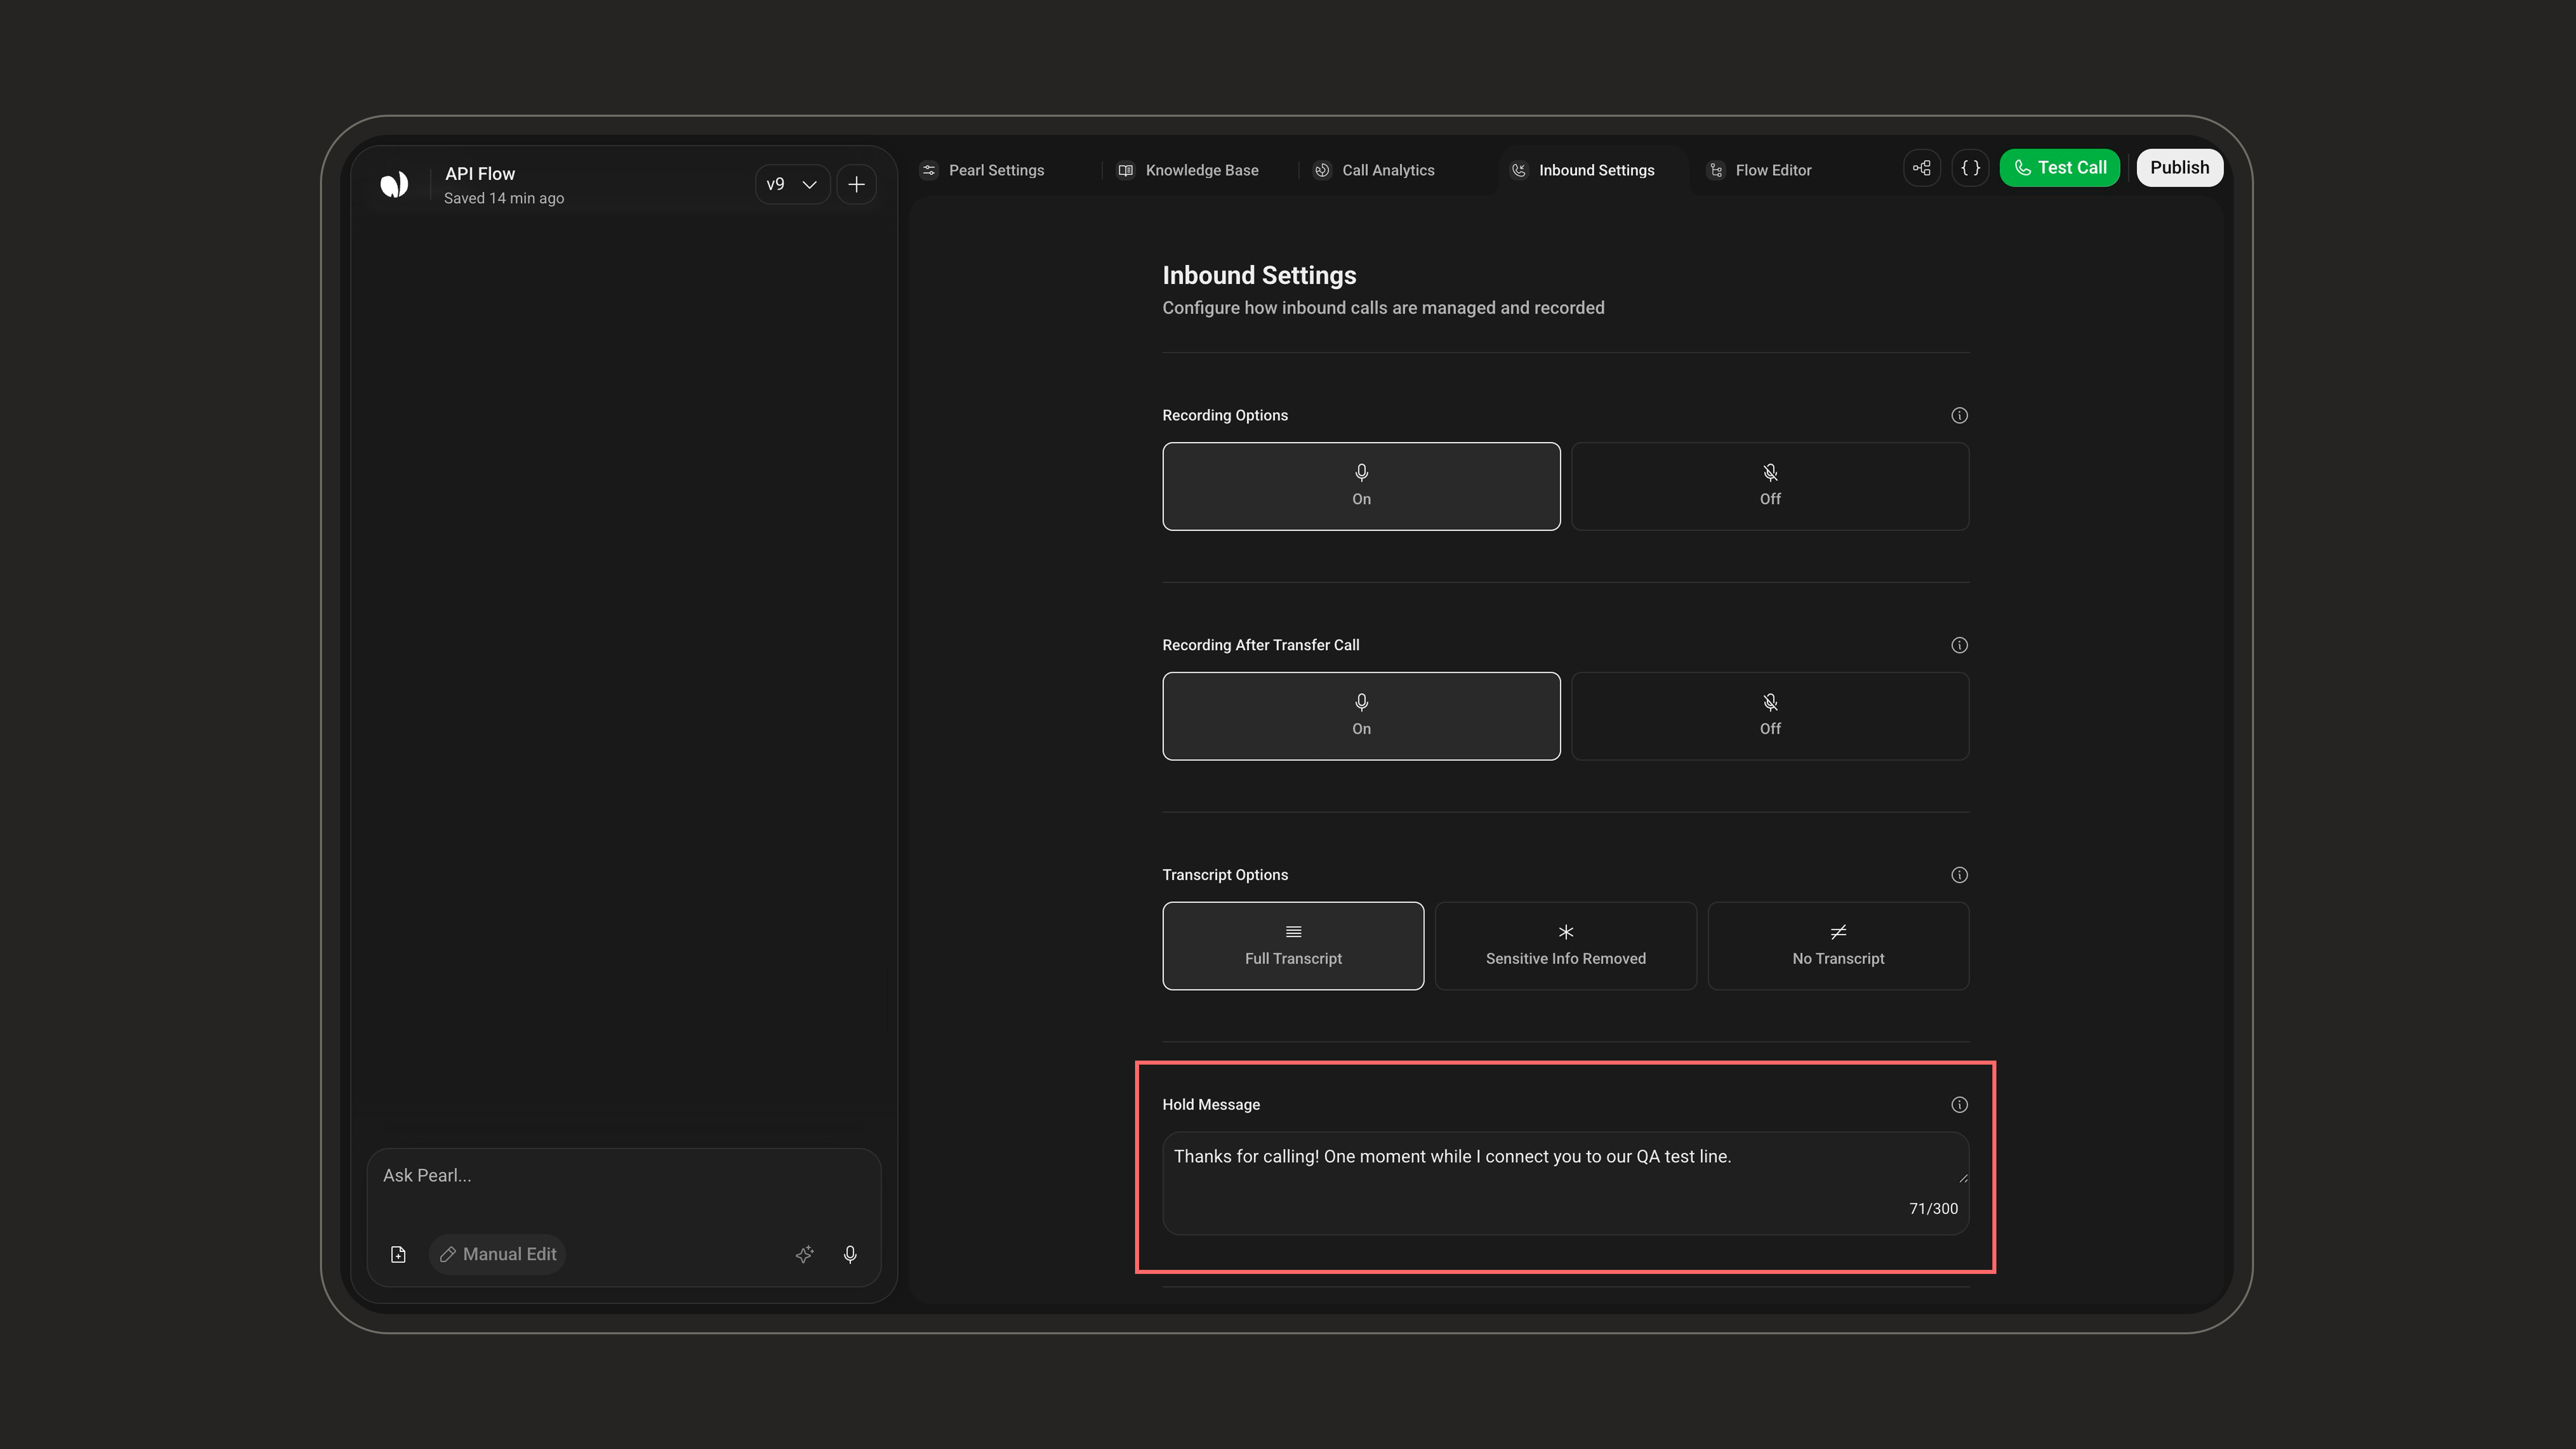Select No Transcript option
Screen dimensions: 2576x1449
(1838, 946)
